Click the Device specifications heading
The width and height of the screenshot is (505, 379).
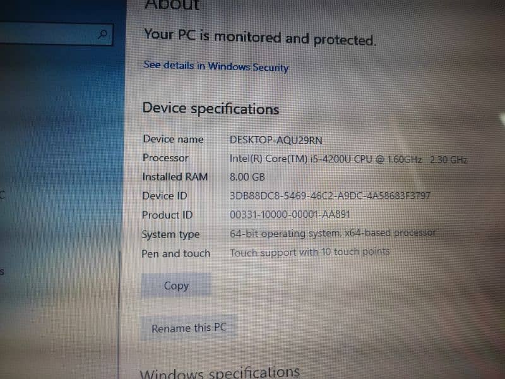211,108
